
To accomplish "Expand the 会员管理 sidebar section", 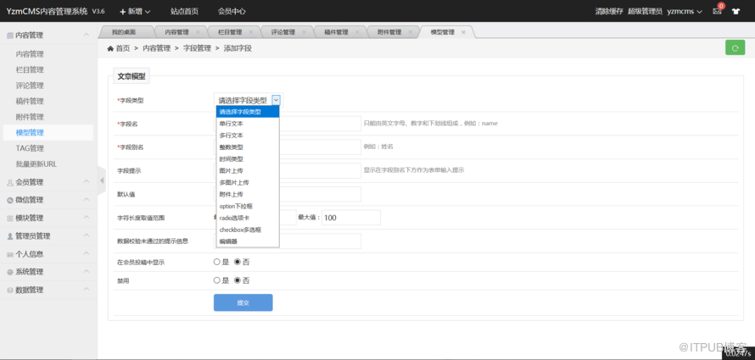I will (x=48, y=181).
